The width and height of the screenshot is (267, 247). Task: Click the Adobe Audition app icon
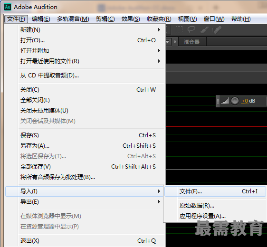[x=8, y=7]
